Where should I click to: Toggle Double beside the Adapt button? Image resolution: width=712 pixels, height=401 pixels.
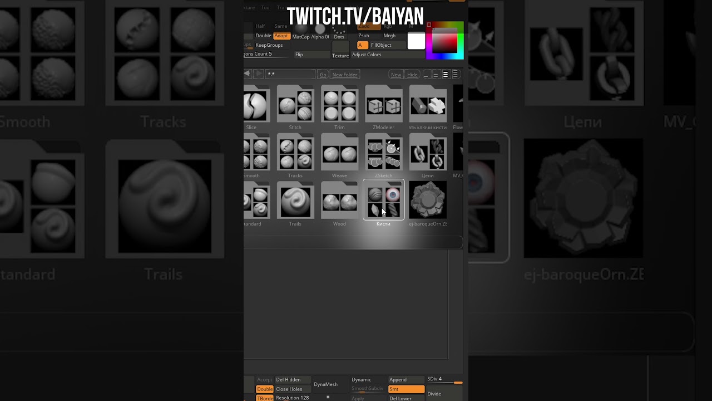pos(264,36)
